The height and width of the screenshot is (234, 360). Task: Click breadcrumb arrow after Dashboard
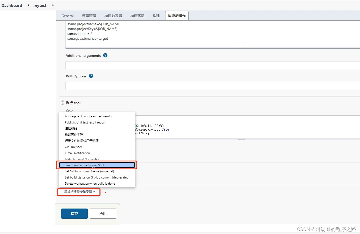pyautogui.click(x=29, y=5)
